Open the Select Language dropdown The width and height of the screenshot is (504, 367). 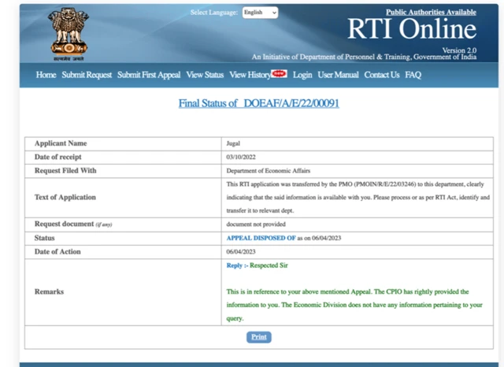coord(260,13)
